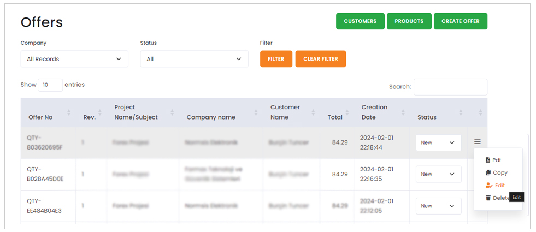
Task: Click the Search input field
Action: click(x=450, y=87)
